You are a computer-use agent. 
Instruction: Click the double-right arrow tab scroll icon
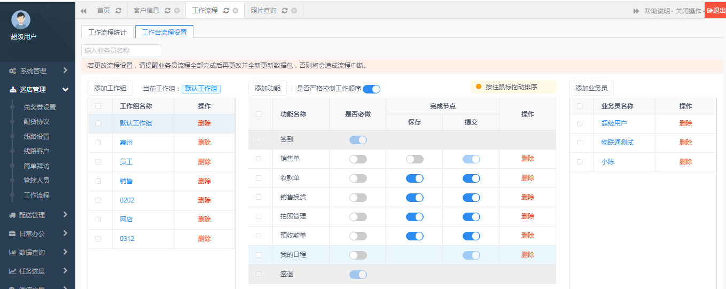(x=636, y=11)
